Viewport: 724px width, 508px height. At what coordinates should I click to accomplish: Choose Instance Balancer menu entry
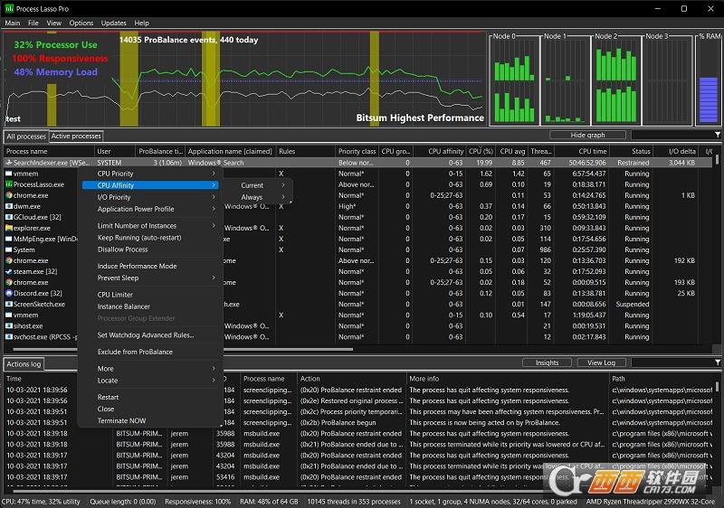[x=150, y=306]
